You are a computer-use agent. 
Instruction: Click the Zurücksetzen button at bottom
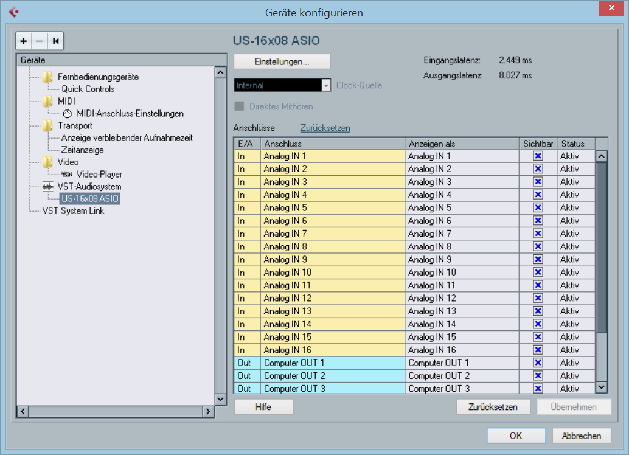coord(493,407)
